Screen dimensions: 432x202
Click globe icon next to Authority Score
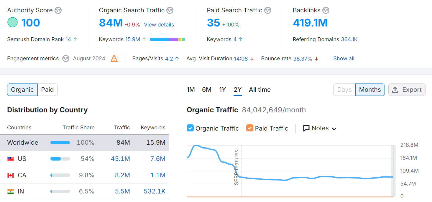(58, 10)
